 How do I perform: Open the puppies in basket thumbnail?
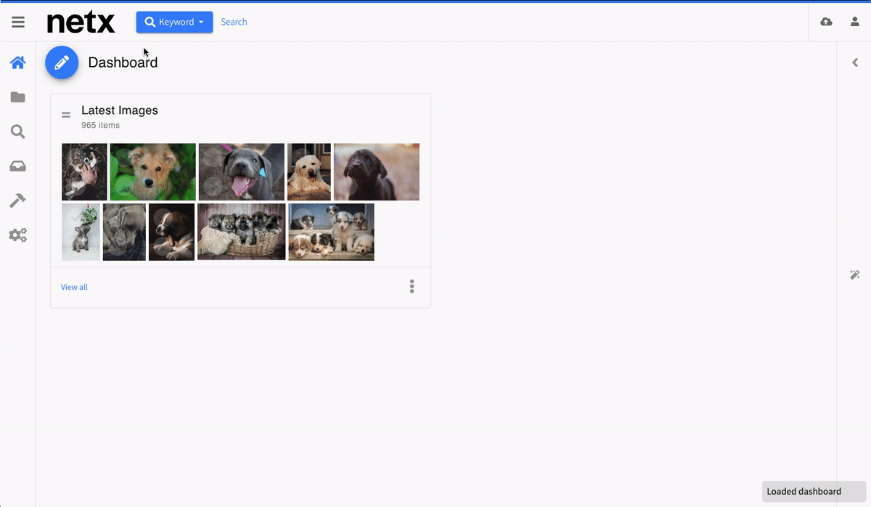(x=242, y=232)
